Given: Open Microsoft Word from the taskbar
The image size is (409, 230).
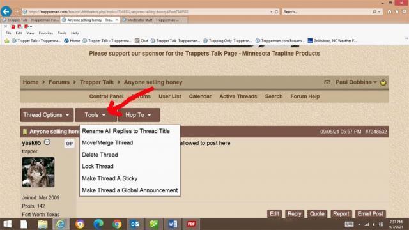Looking at the screenshot, I should pyautogui.click(x=173, y=224).
